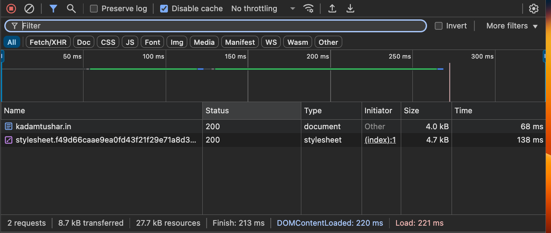551x233 pixels.
Task: Open the network search magnifier
Action: point(71,9)
